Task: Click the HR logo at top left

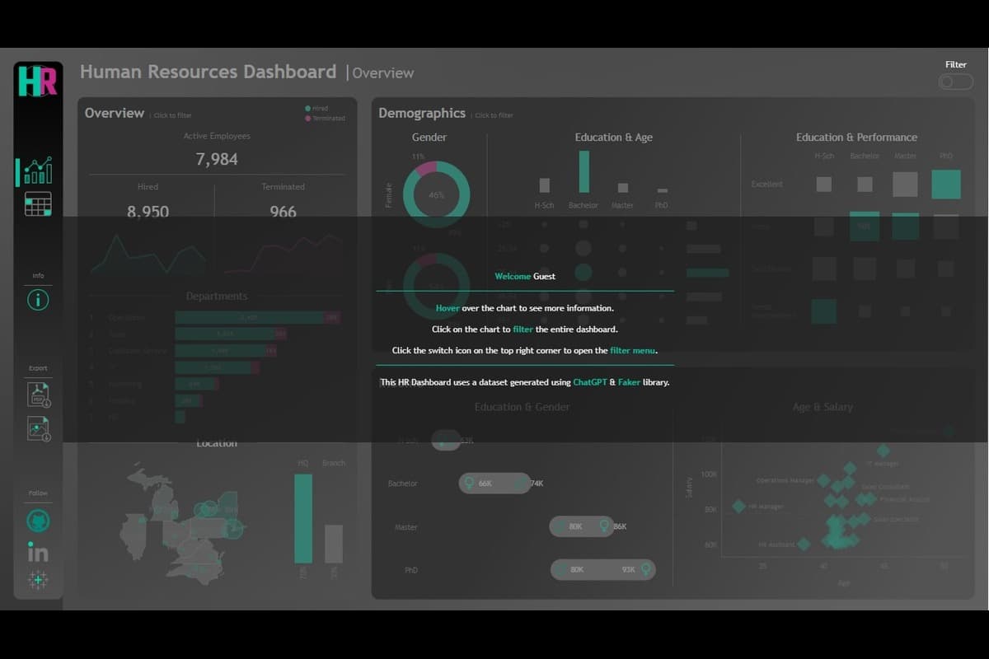Action: point(38,80)
